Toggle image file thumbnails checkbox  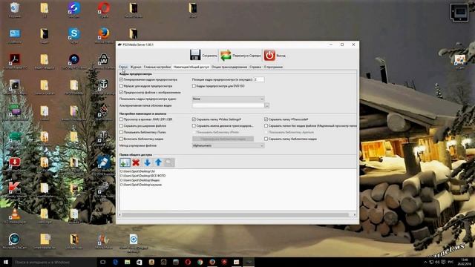click(x=121, y=92)
